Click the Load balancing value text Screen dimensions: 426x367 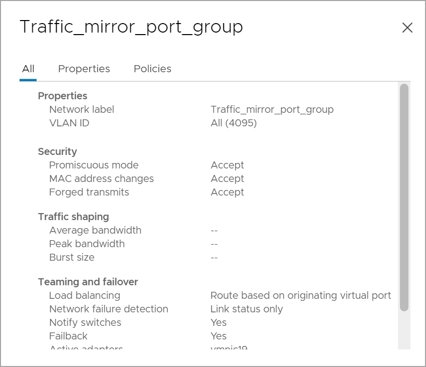click(300, 295)
